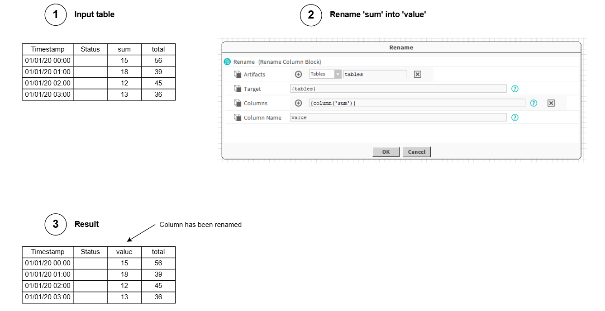
Task: Click the Column Name field containing 'value'
Action: (x=398, y=118)
